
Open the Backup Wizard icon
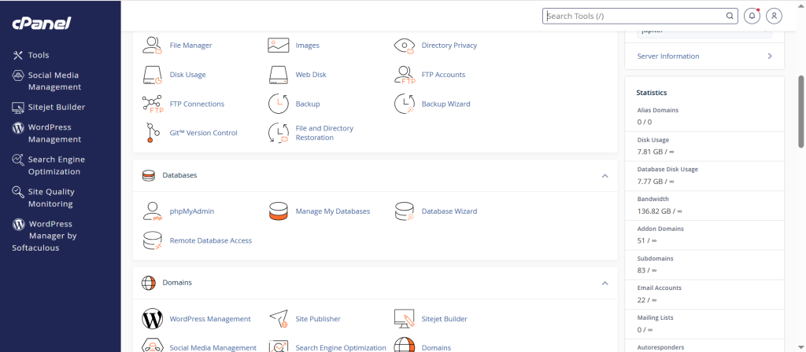coord(404,104)
